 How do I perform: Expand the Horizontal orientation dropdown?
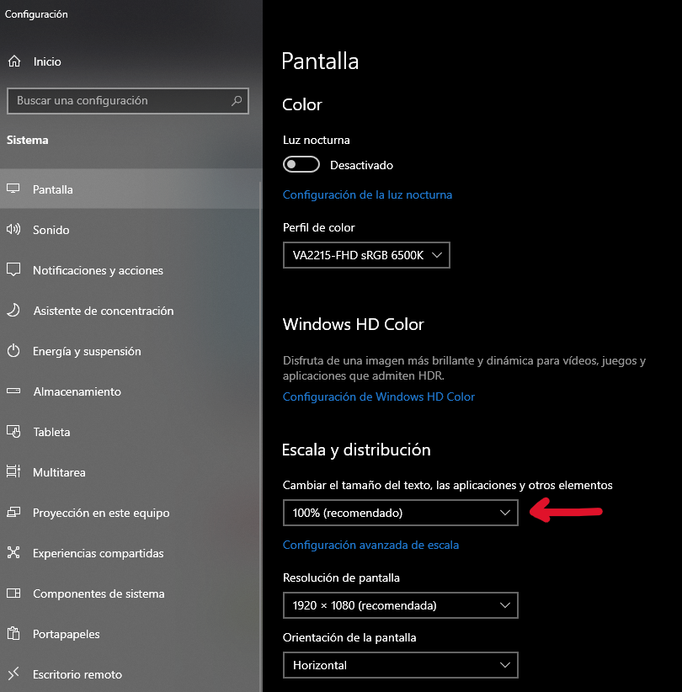pos(401,665)
